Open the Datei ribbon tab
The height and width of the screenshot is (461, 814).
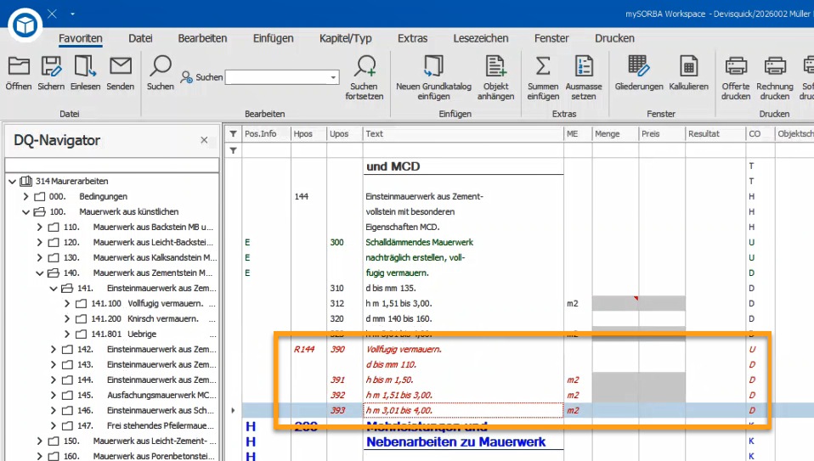point(140,38)
